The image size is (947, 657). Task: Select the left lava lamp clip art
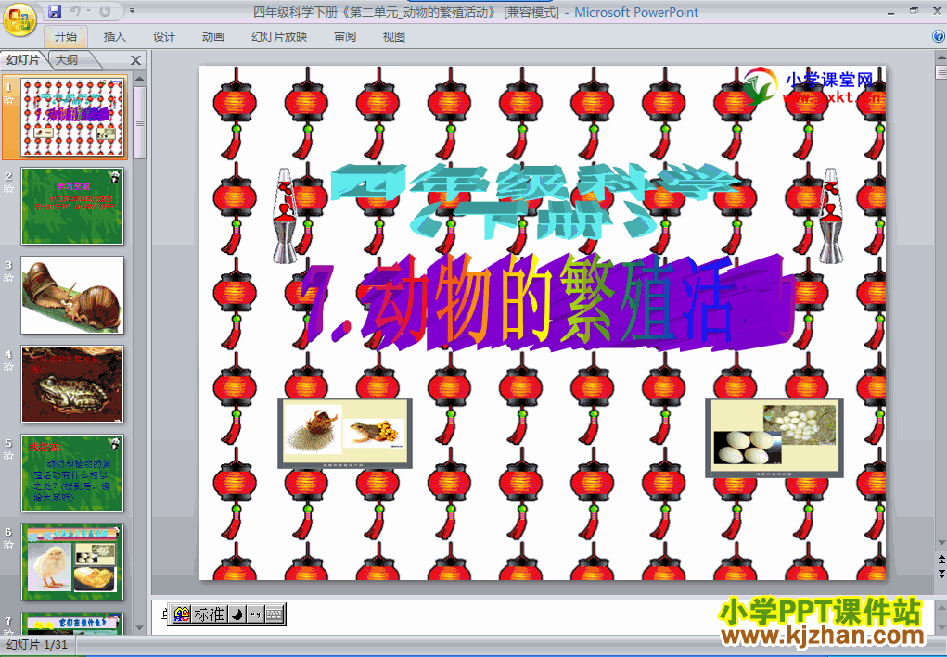[285, 215]
